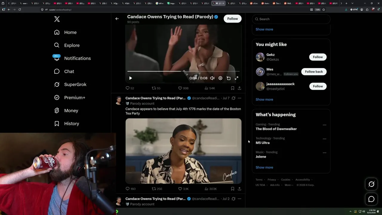
Task: Open the video settings gear
Action: tap(220, 78)
